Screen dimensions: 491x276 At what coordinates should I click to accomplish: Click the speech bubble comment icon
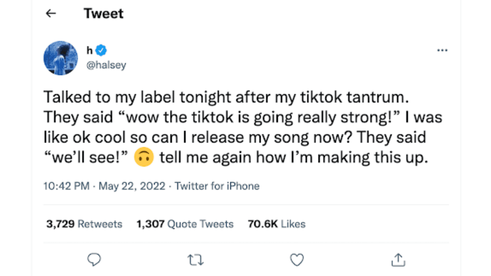point(94,260)
